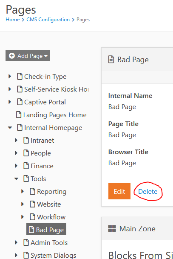Image resolution: width=173 pixels, height=259 pixels.
Task: Select Self-Service Kiosk page label
Action: pos(57,89)
